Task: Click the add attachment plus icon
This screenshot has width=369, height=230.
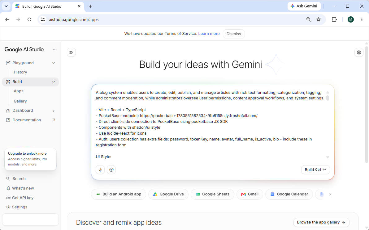Action: (x=111, y=170)
